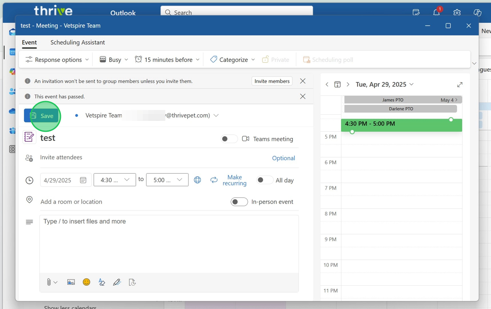This screenshot has height=309, width=491.
Task: Expand the calendar preview to full view
Action: (459, 84)
